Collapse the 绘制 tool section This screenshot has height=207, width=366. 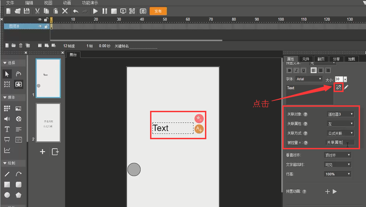click(x=5, y=163)
